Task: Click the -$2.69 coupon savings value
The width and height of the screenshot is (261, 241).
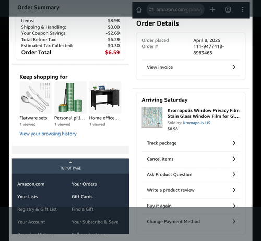Action: (x=113, y=33)
